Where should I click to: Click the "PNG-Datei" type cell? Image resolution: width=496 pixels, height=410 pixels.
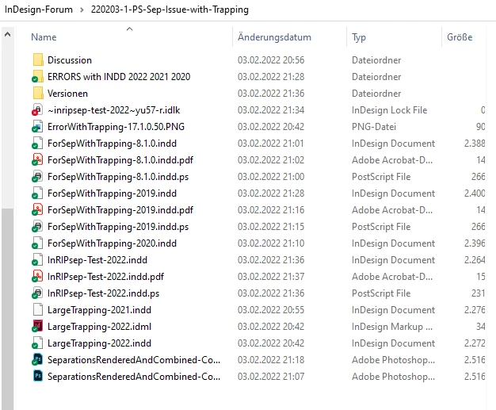tap(374, 127)
